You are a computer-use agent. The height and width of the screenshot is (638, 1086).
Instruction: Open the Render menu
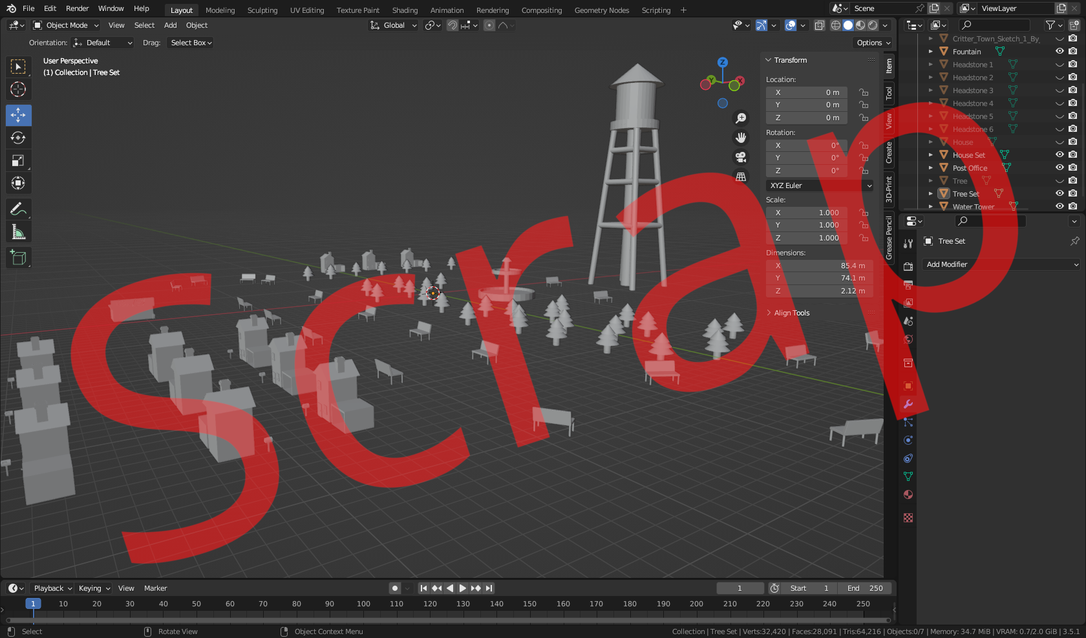77,8
